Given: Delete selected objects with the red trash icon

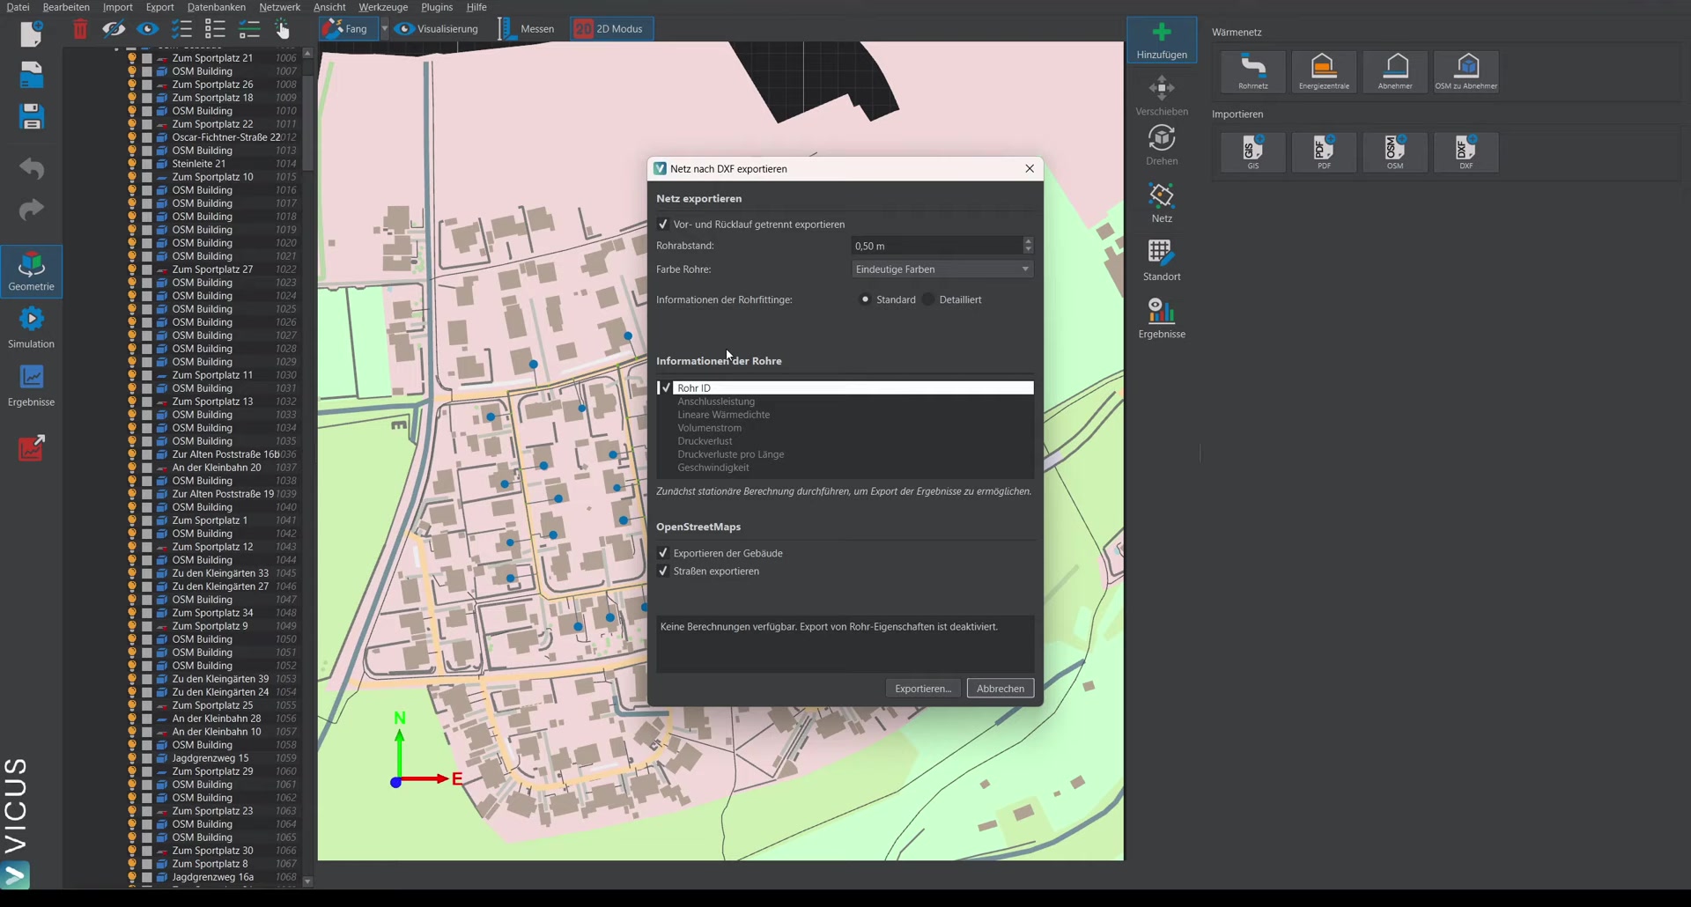Looking at the screenshot, I should tap(80, 29).
